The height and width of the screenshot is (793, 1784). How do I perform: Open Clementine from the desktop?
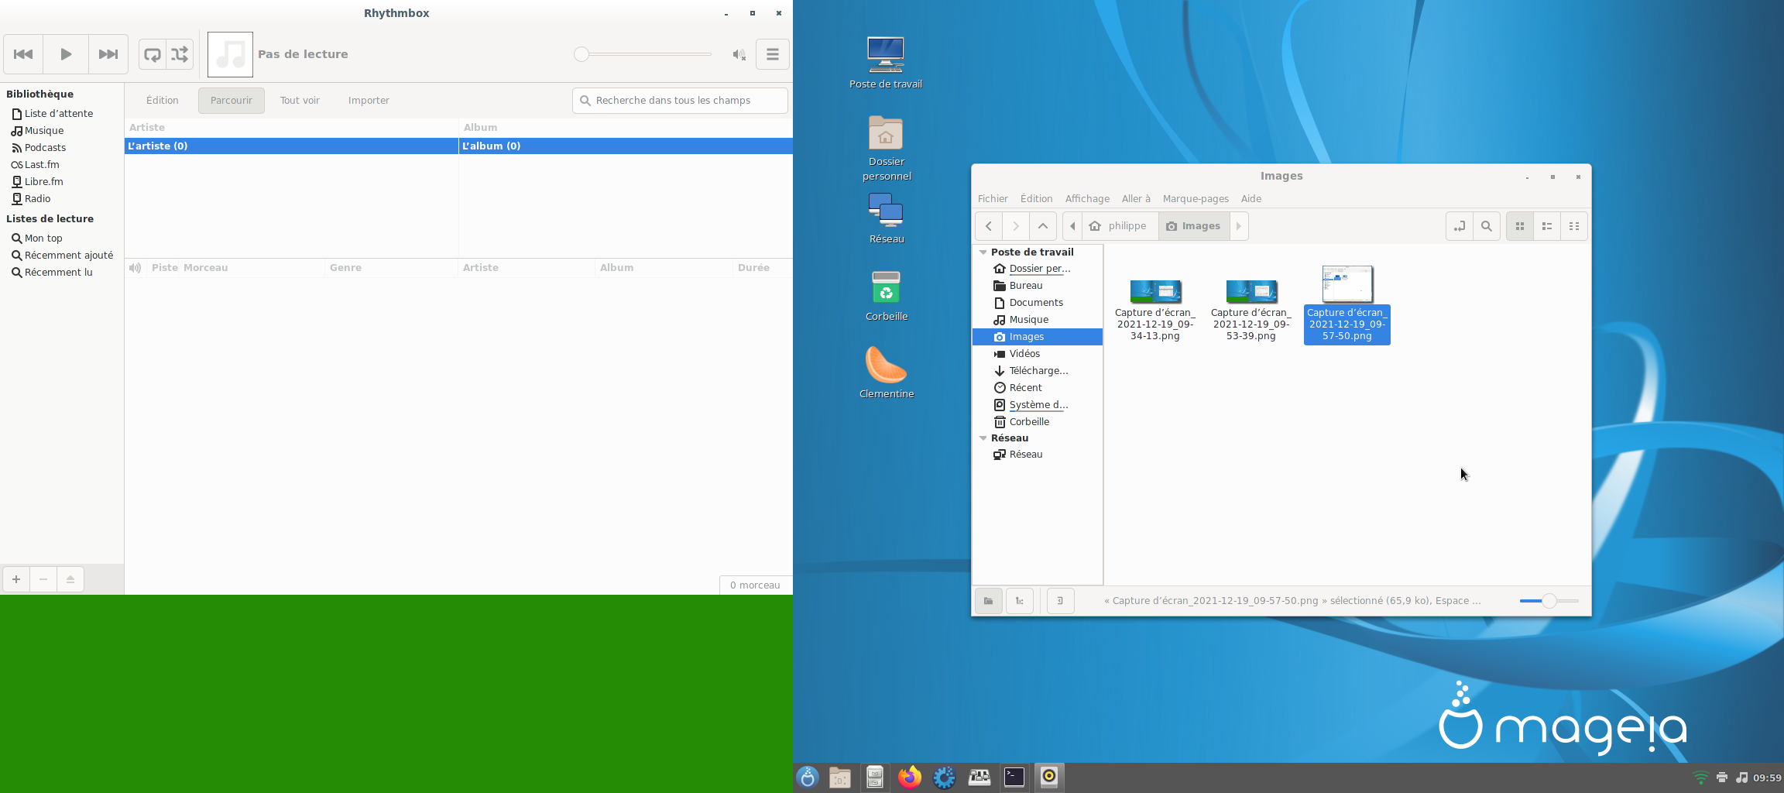[887, 372]
